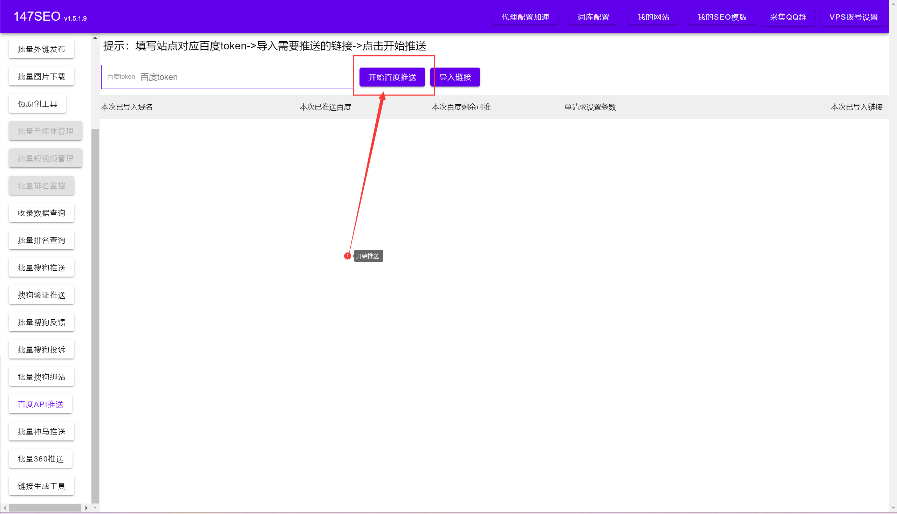Click the sidebar scroll-down arrow
This screenshot has width=897, height=514.
(x=95, y=508)
